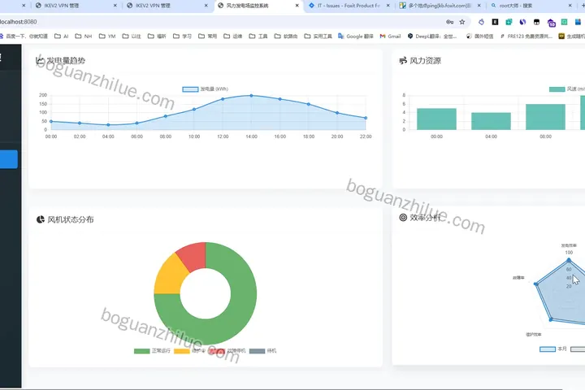
Task: Click the 00:00 wind speed bar
Action: click(436, 119)
